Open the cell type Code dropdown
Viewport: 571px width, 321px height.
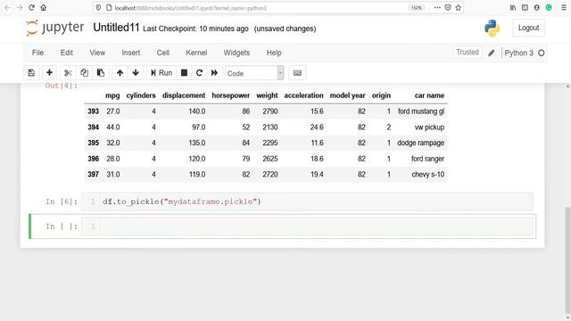254,73
